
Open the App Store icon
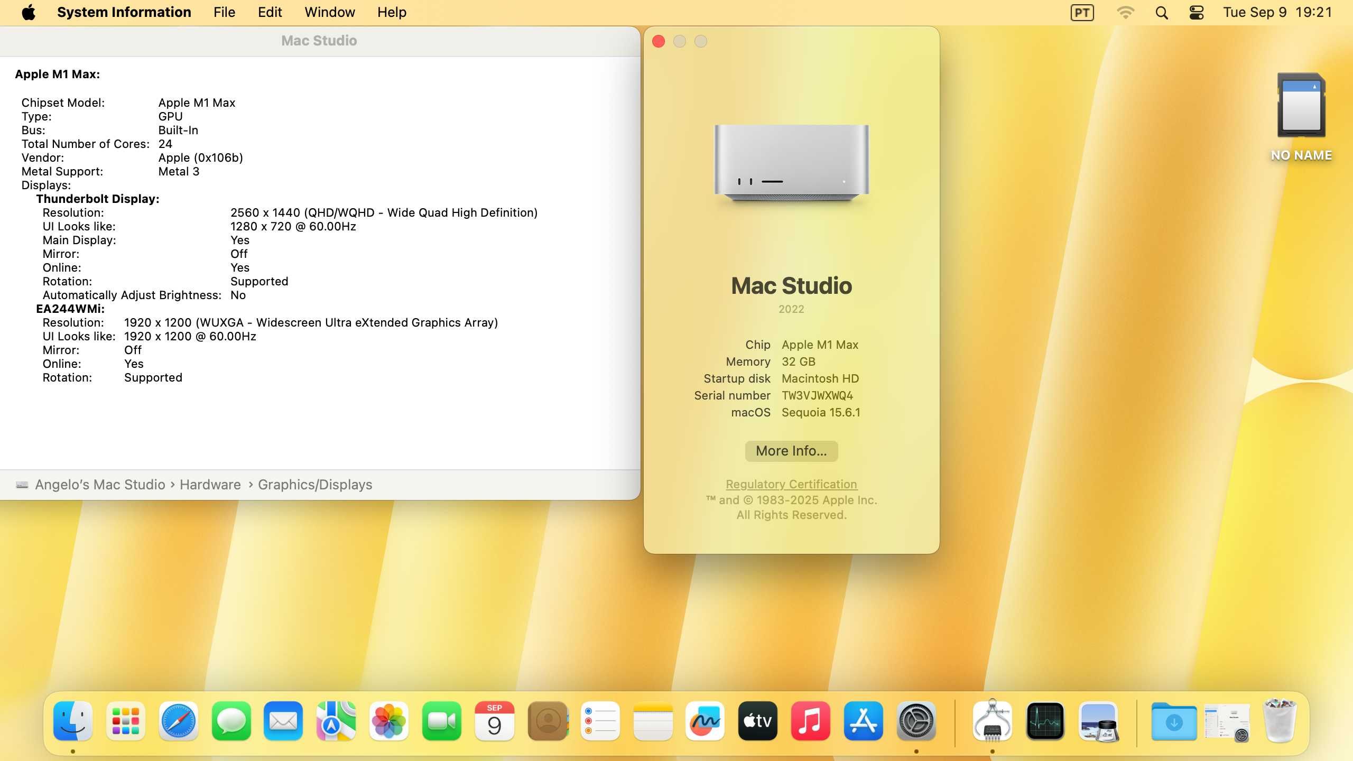point(863,721)
